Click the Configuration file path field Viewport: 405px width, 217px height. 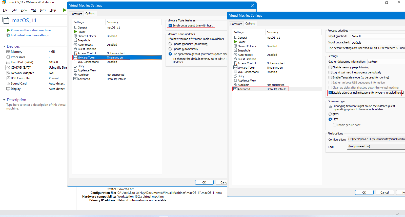click(x=376, y=139)
